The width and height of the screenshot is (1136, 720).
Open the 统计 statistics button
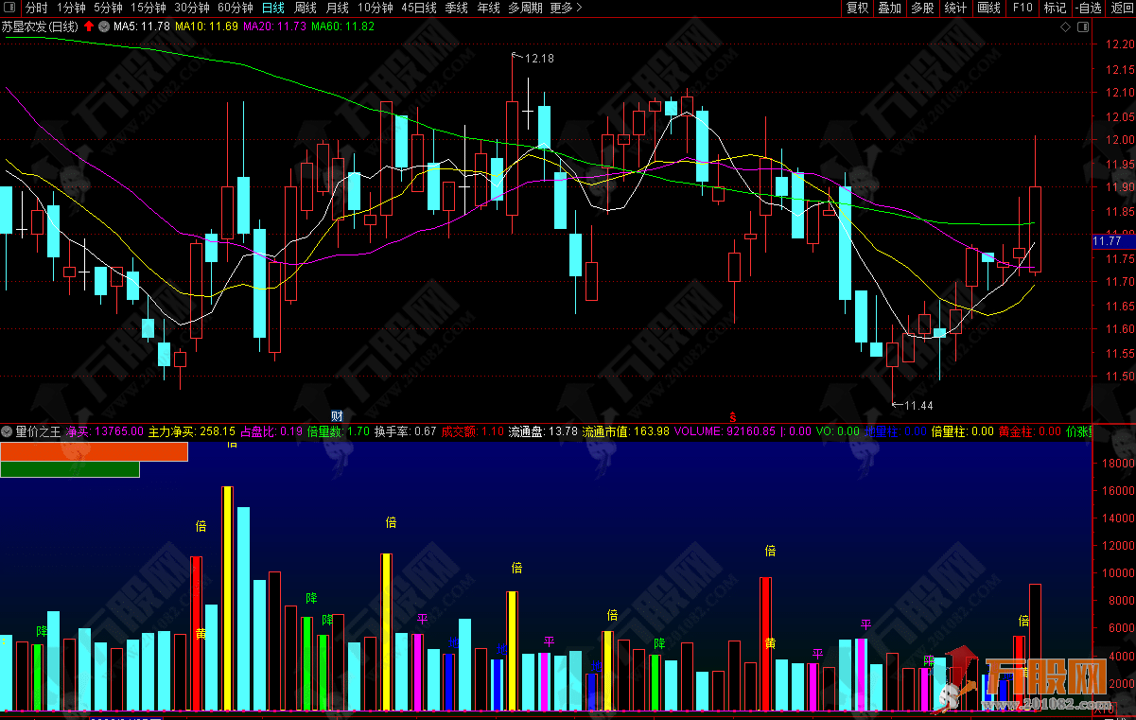(955, 8)
